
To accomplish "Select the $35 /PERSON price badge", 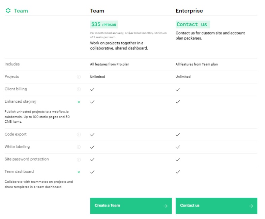I will (104, 24).
